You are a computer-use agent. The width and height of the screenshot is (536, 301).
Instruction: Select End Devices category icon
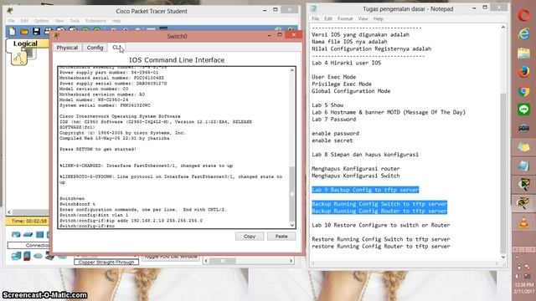pos(16,256)
